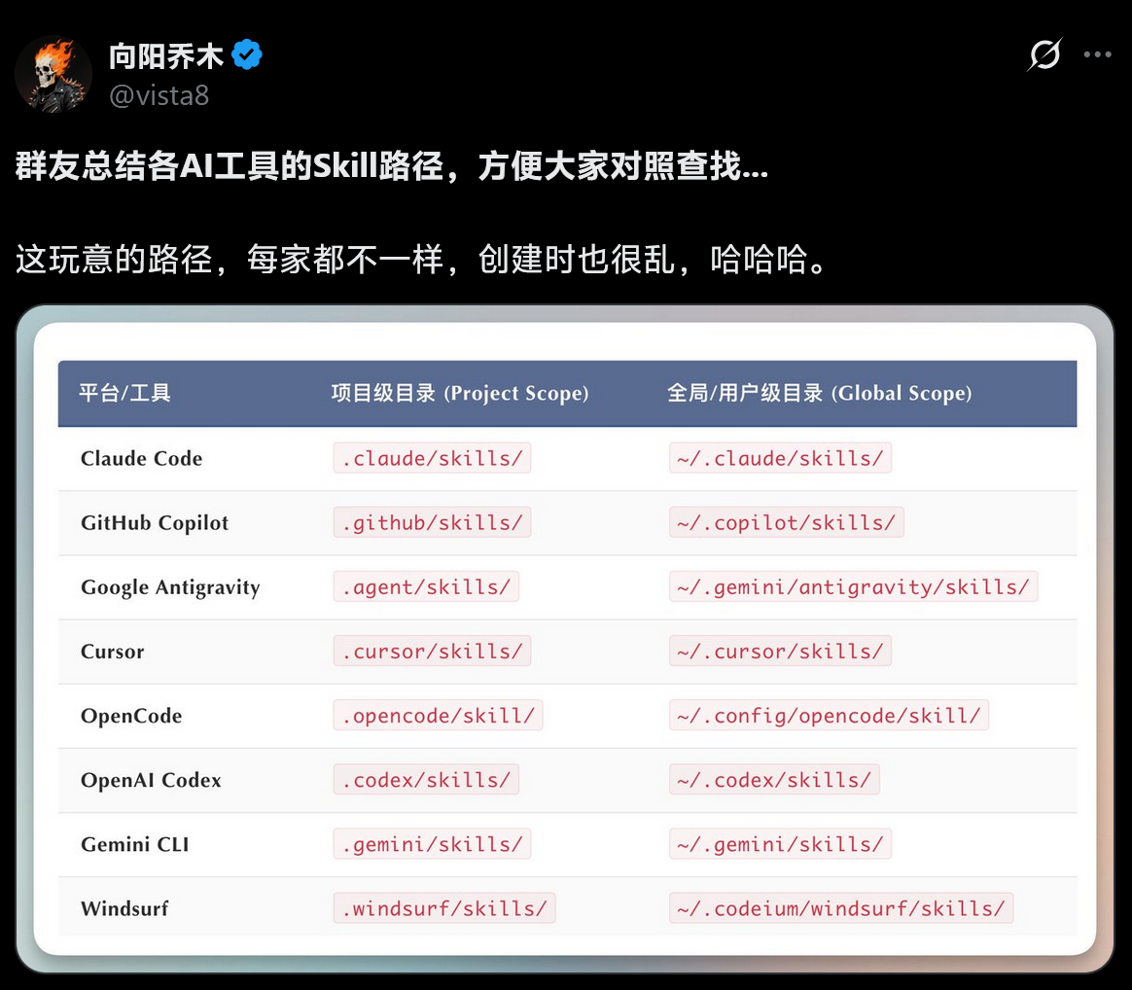Click the @vista8 handle link

click(157, 94)
